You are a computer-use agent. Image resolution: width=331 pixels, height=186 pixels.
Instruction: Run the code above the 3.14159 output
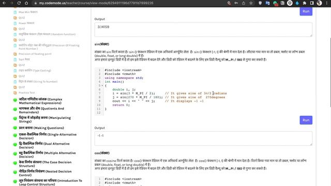click(306, 11)
